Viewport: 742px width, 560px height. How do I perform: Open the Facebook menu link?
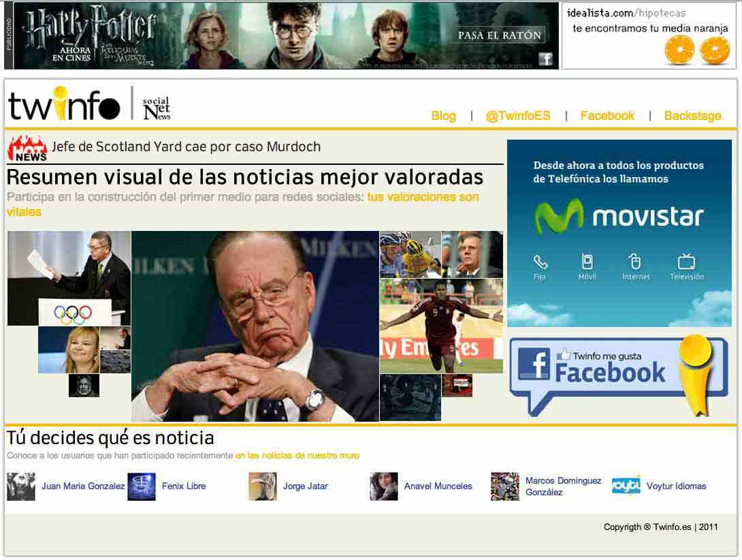(607, 116)
